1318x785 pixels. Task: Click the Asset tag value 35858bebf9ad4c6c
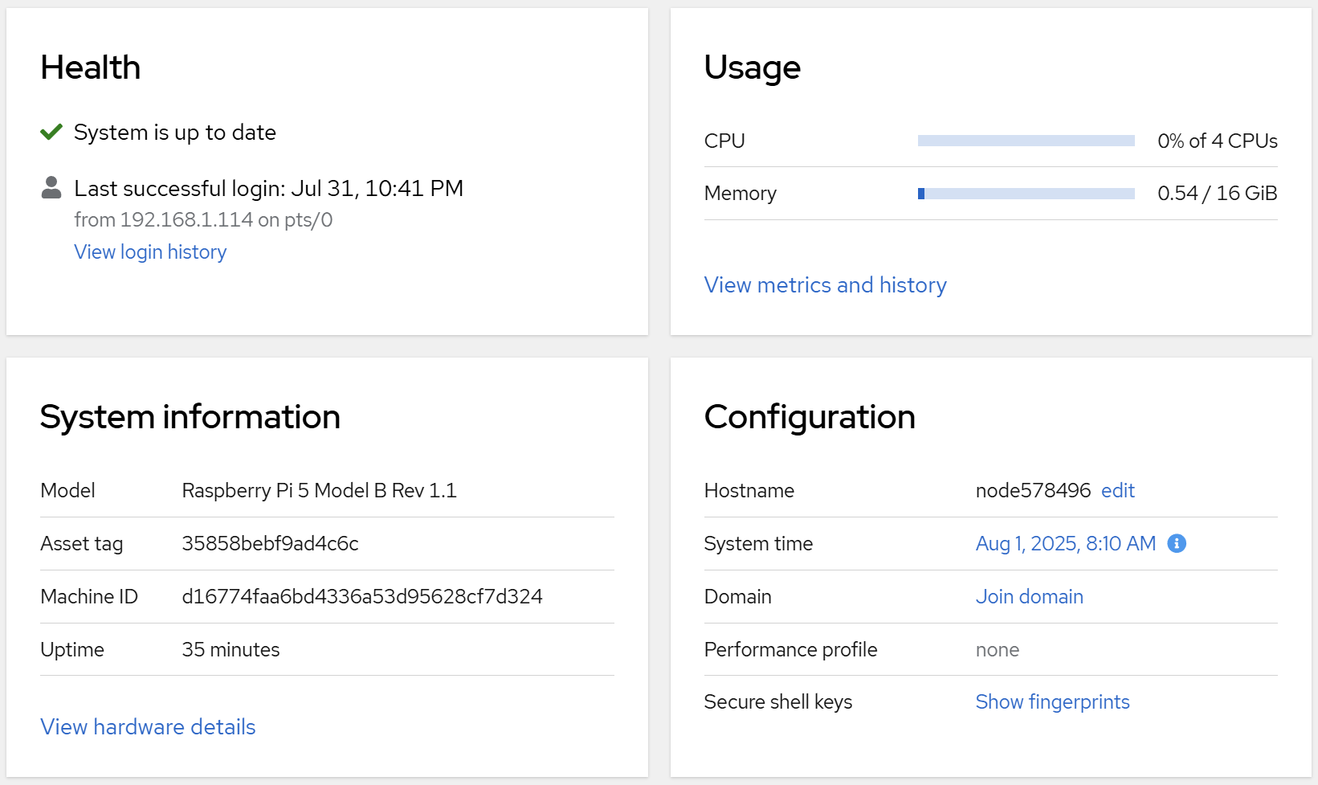pyautogui.click(x=270, y=544)
